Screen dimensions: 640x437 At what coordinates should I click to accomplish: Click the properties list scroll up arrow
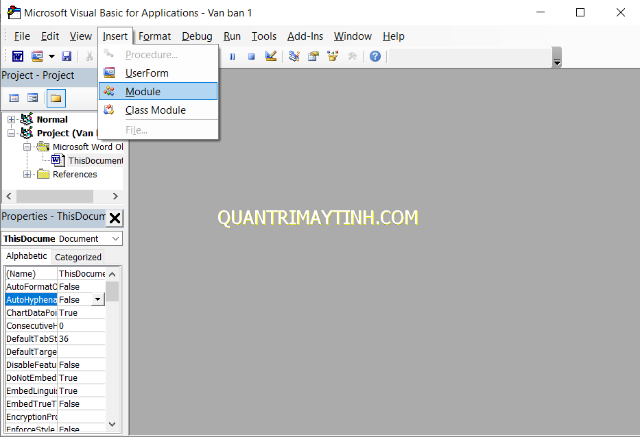pos(112,275)
